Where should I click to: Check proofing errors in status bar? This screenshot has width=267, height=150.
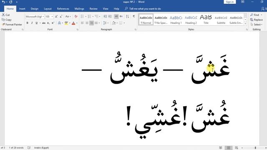click(29, 147)
